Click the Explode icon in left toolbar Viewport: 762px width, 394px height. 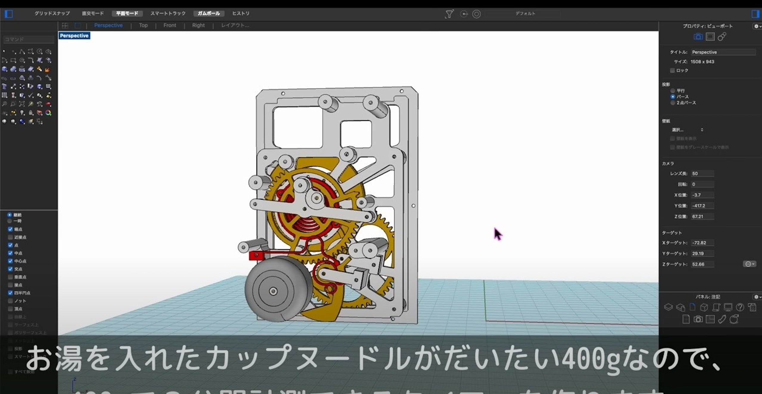[48, 69]
